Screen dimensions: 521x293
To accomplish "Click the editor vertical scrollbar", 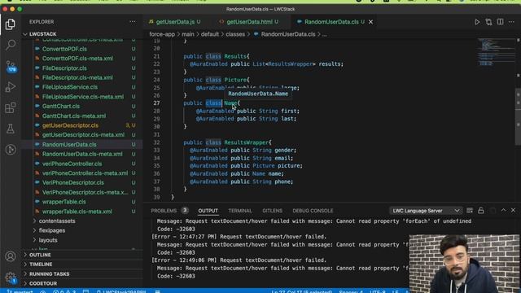I will pyautogui.click(x=518, y=116).
